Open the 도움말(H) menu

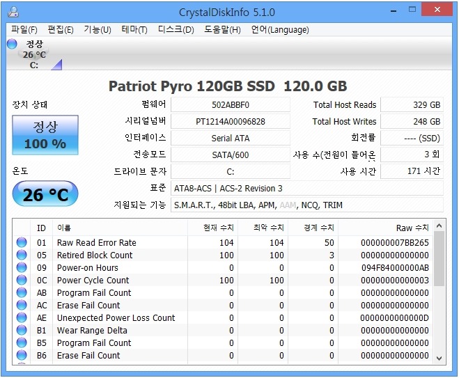(222, 29)
